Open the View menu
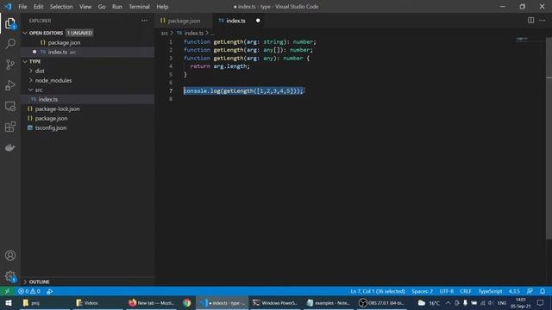Image resolution: width=552 pixels, height=310 pixels. pyautogui.click(x=85, y=6)
